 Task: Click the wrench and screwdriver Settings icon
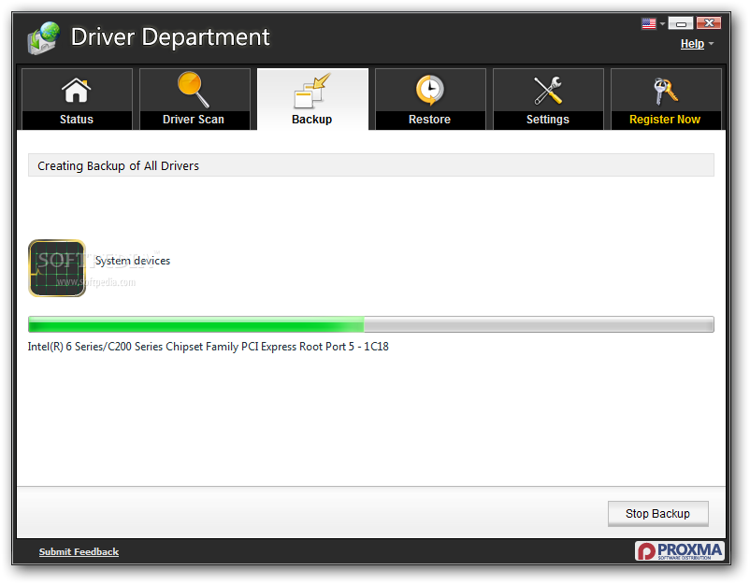coord(548,91)
